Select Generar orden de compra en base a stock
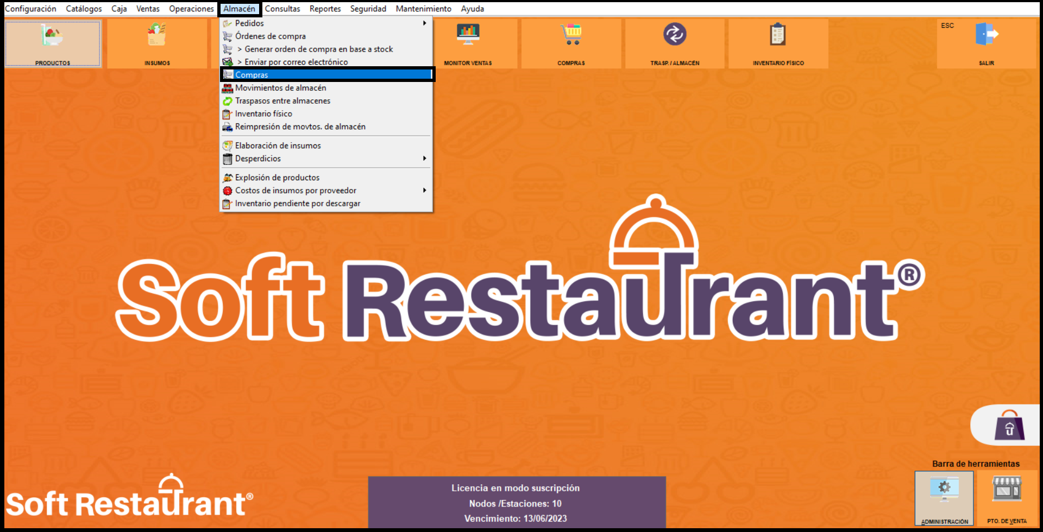The width and height of the screenshot is (1043, 532). [326, 49]
